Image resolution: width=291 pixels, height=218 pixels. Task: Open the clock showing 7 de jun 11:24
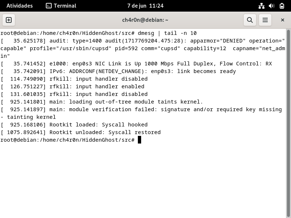pos(145,6)
